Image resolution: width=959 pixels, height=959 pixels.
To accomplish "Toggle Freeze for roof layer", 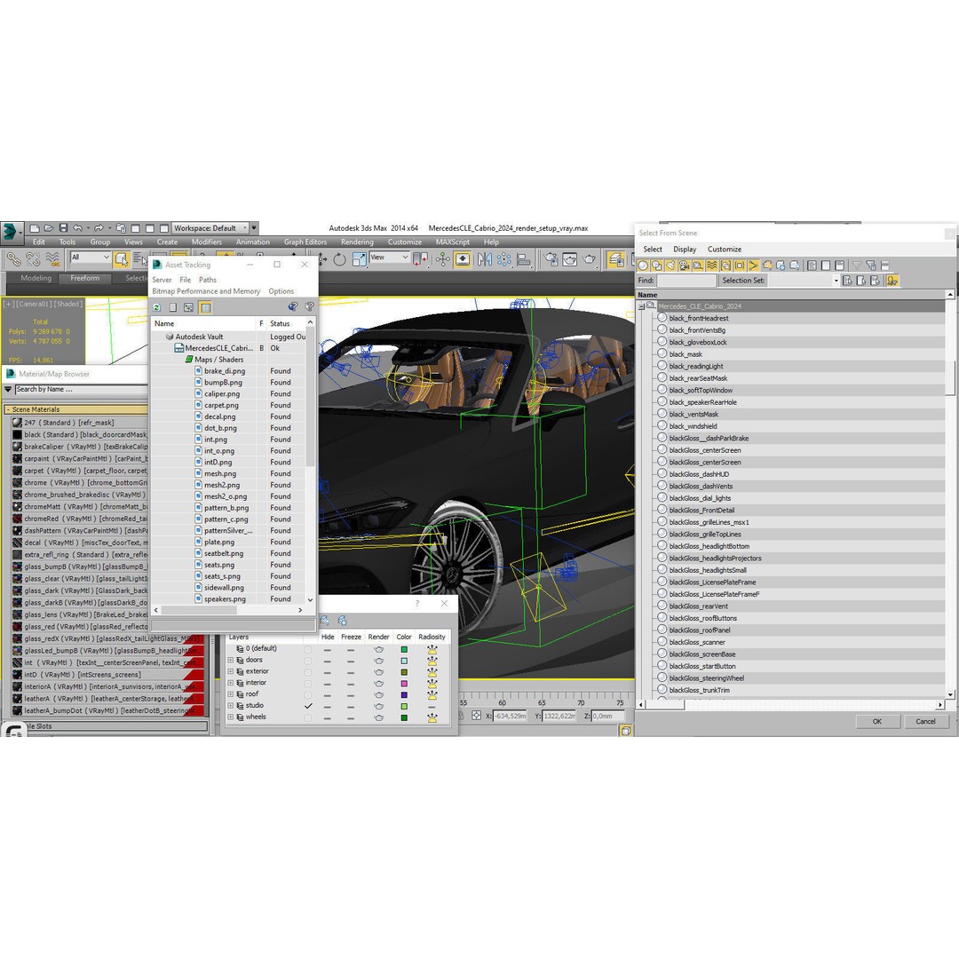I will click(x=351, y=694).
